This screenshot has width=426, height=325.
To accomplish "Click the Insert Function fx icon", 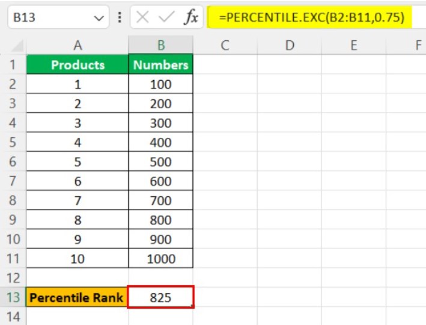I will point(191,17).
